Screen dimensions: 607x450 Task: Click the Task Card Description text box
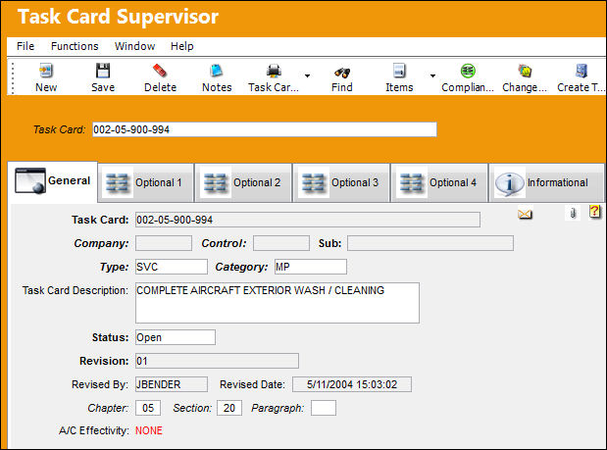pyautogui.click(x=278, y=303)
